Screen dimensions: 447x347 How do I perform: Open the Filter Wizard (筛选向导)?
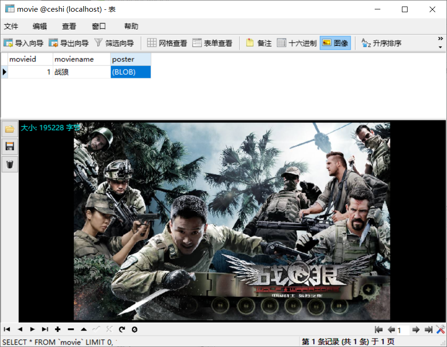[x=114, y=43]
